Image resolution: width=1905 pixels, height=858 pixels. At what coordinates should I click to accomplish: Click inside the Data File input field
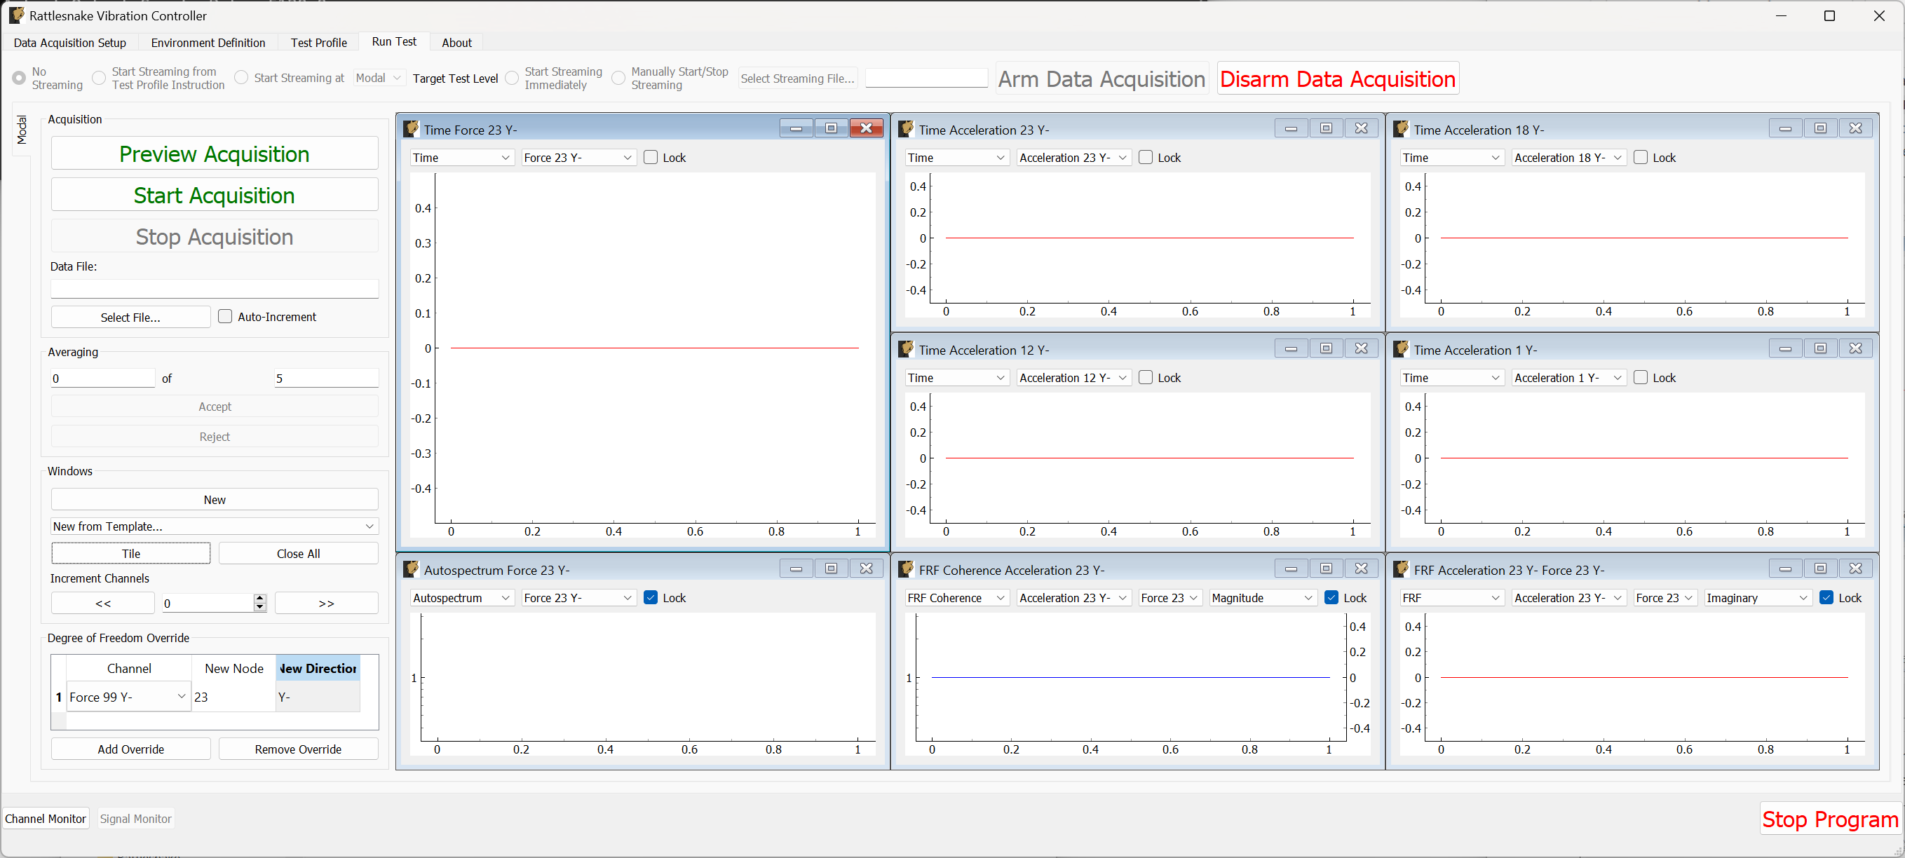point(214,289)
